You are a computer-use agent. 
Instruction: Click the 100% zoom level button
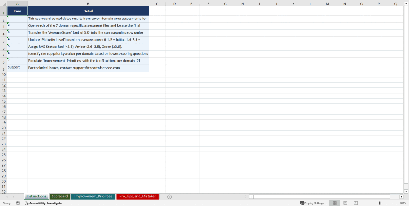(403, 203)
